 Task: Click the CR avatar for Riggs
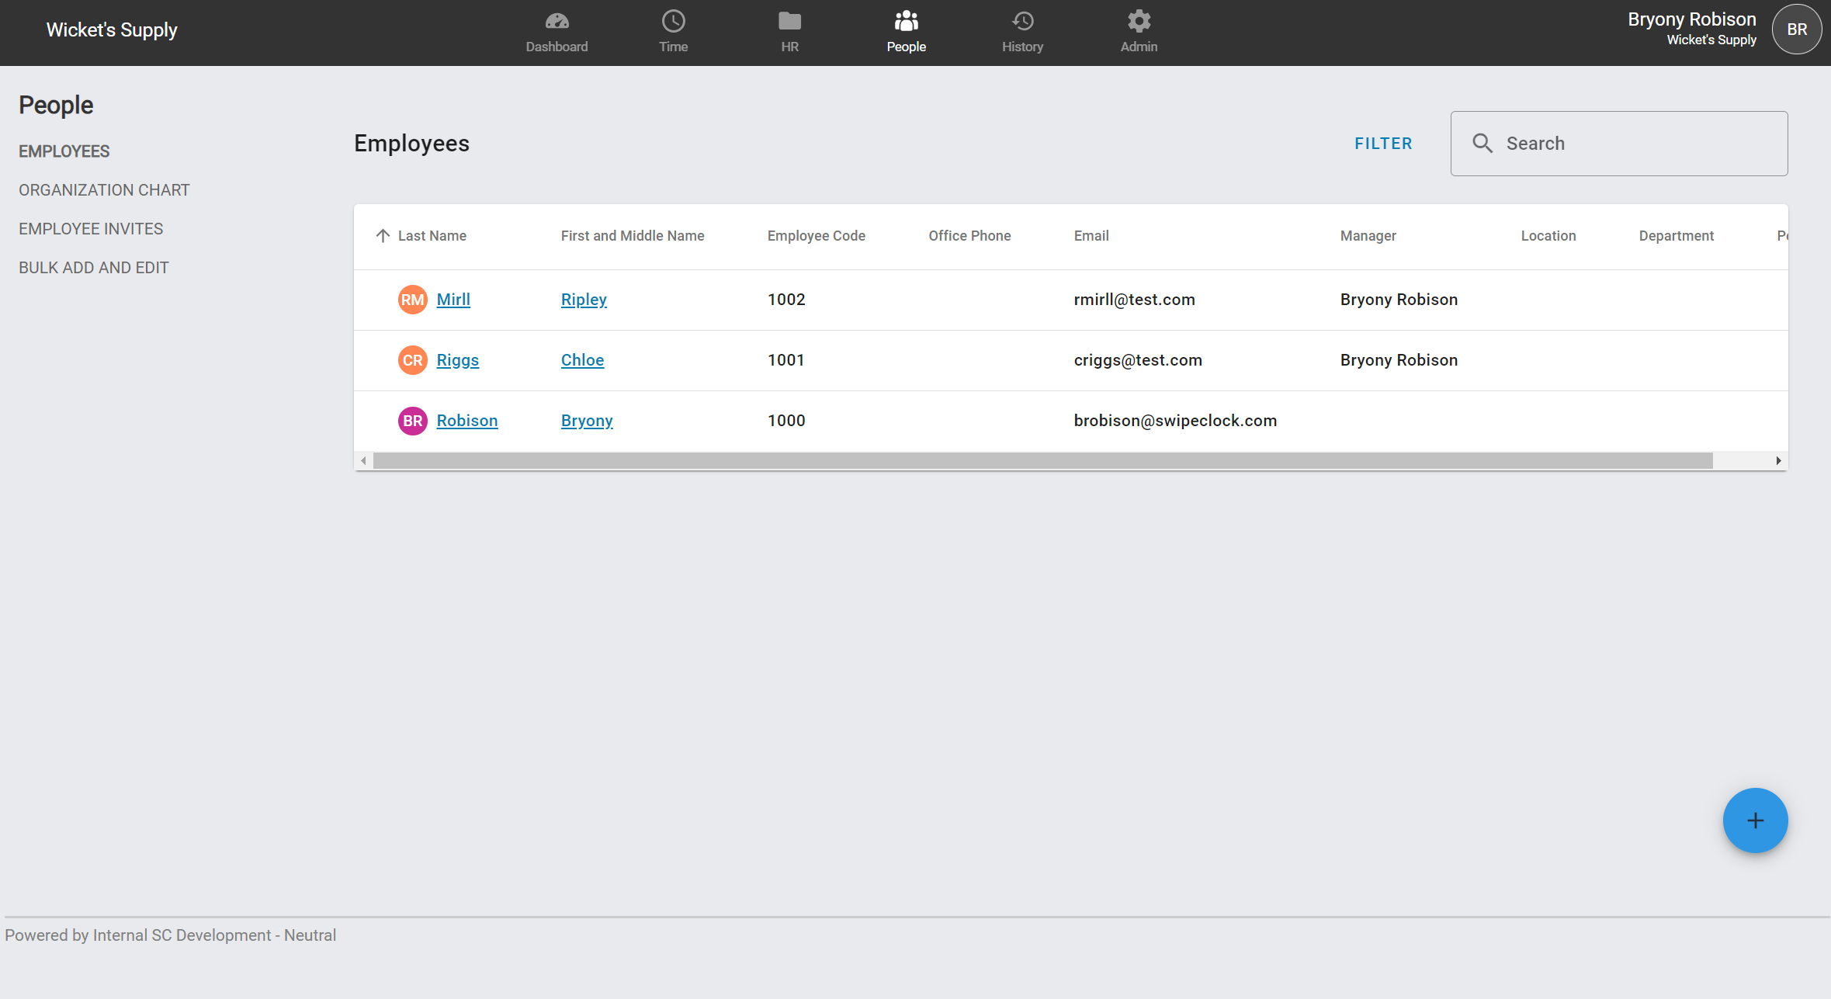(x=412, y=360)
